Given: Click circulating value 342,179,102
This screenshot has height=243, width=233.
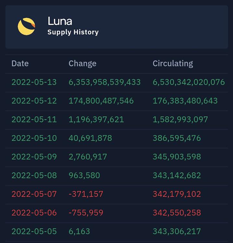Looking at the screenshot, I should tap(177, 194).
